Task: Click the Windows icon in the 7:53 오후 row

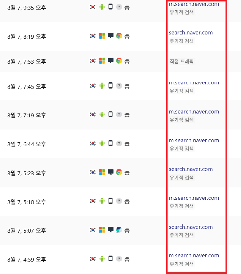Action: pos(102,61)
